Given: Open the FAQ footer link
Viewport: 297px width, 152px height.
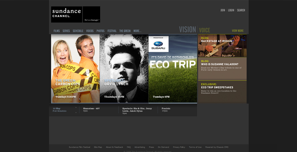Looking at the screenshot, I should [x=129, y=147].
